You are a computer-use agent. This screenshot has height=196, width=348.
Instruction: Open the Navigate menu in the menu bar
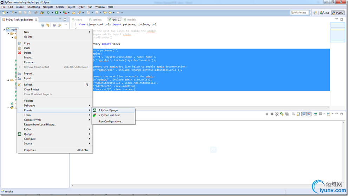(48, 7)
